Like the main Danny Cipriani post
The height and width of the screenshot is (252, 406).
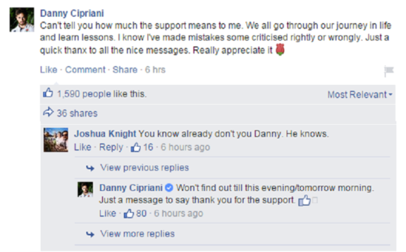[x=48, y=70]
